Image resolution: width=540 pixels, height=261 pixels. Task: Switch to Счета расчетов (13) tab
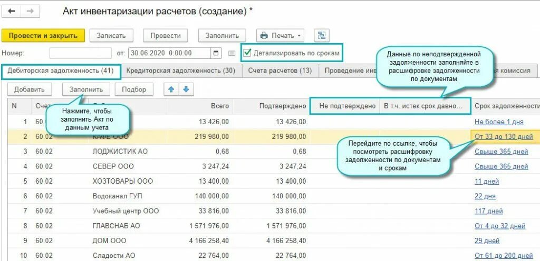point(279,71)
